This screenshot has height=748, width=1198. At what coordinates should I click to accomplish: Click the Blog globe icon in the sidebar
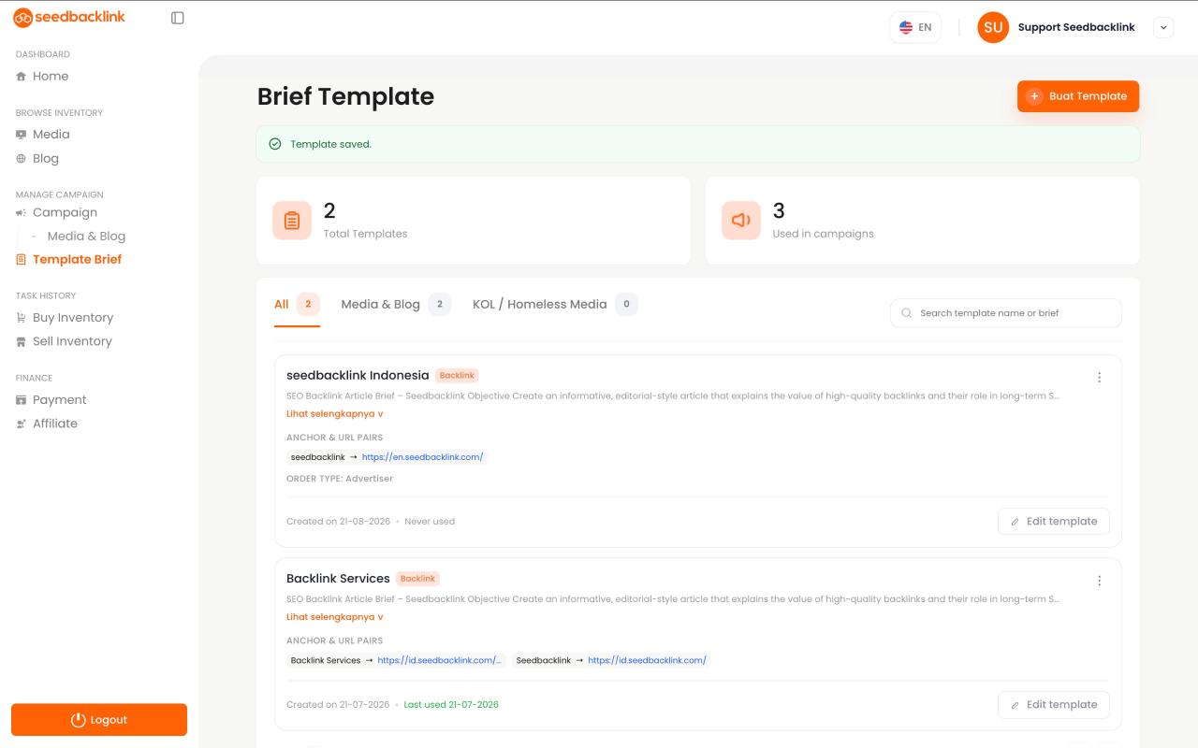tap(21, 159)
